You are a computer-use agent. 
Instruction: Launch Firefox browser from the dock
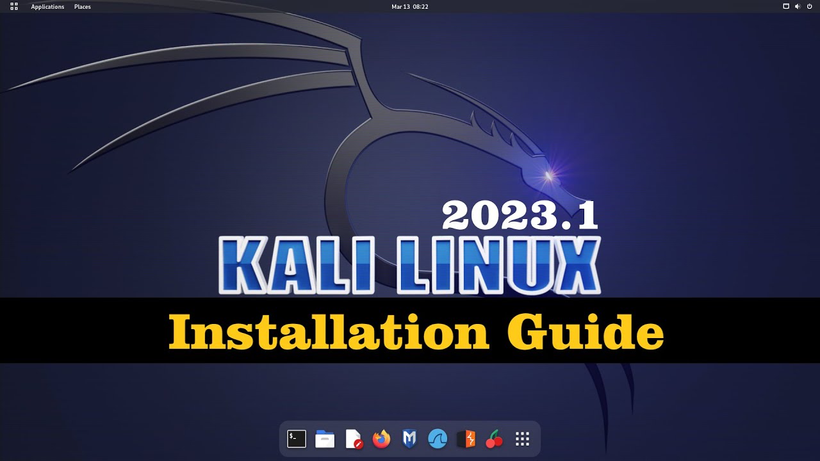[x=381, y=439]
